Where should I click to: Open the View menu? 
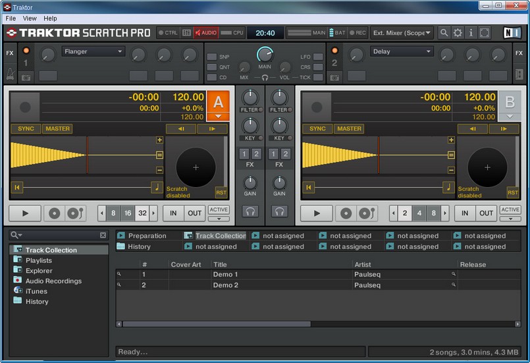click(x=30, y=18)
